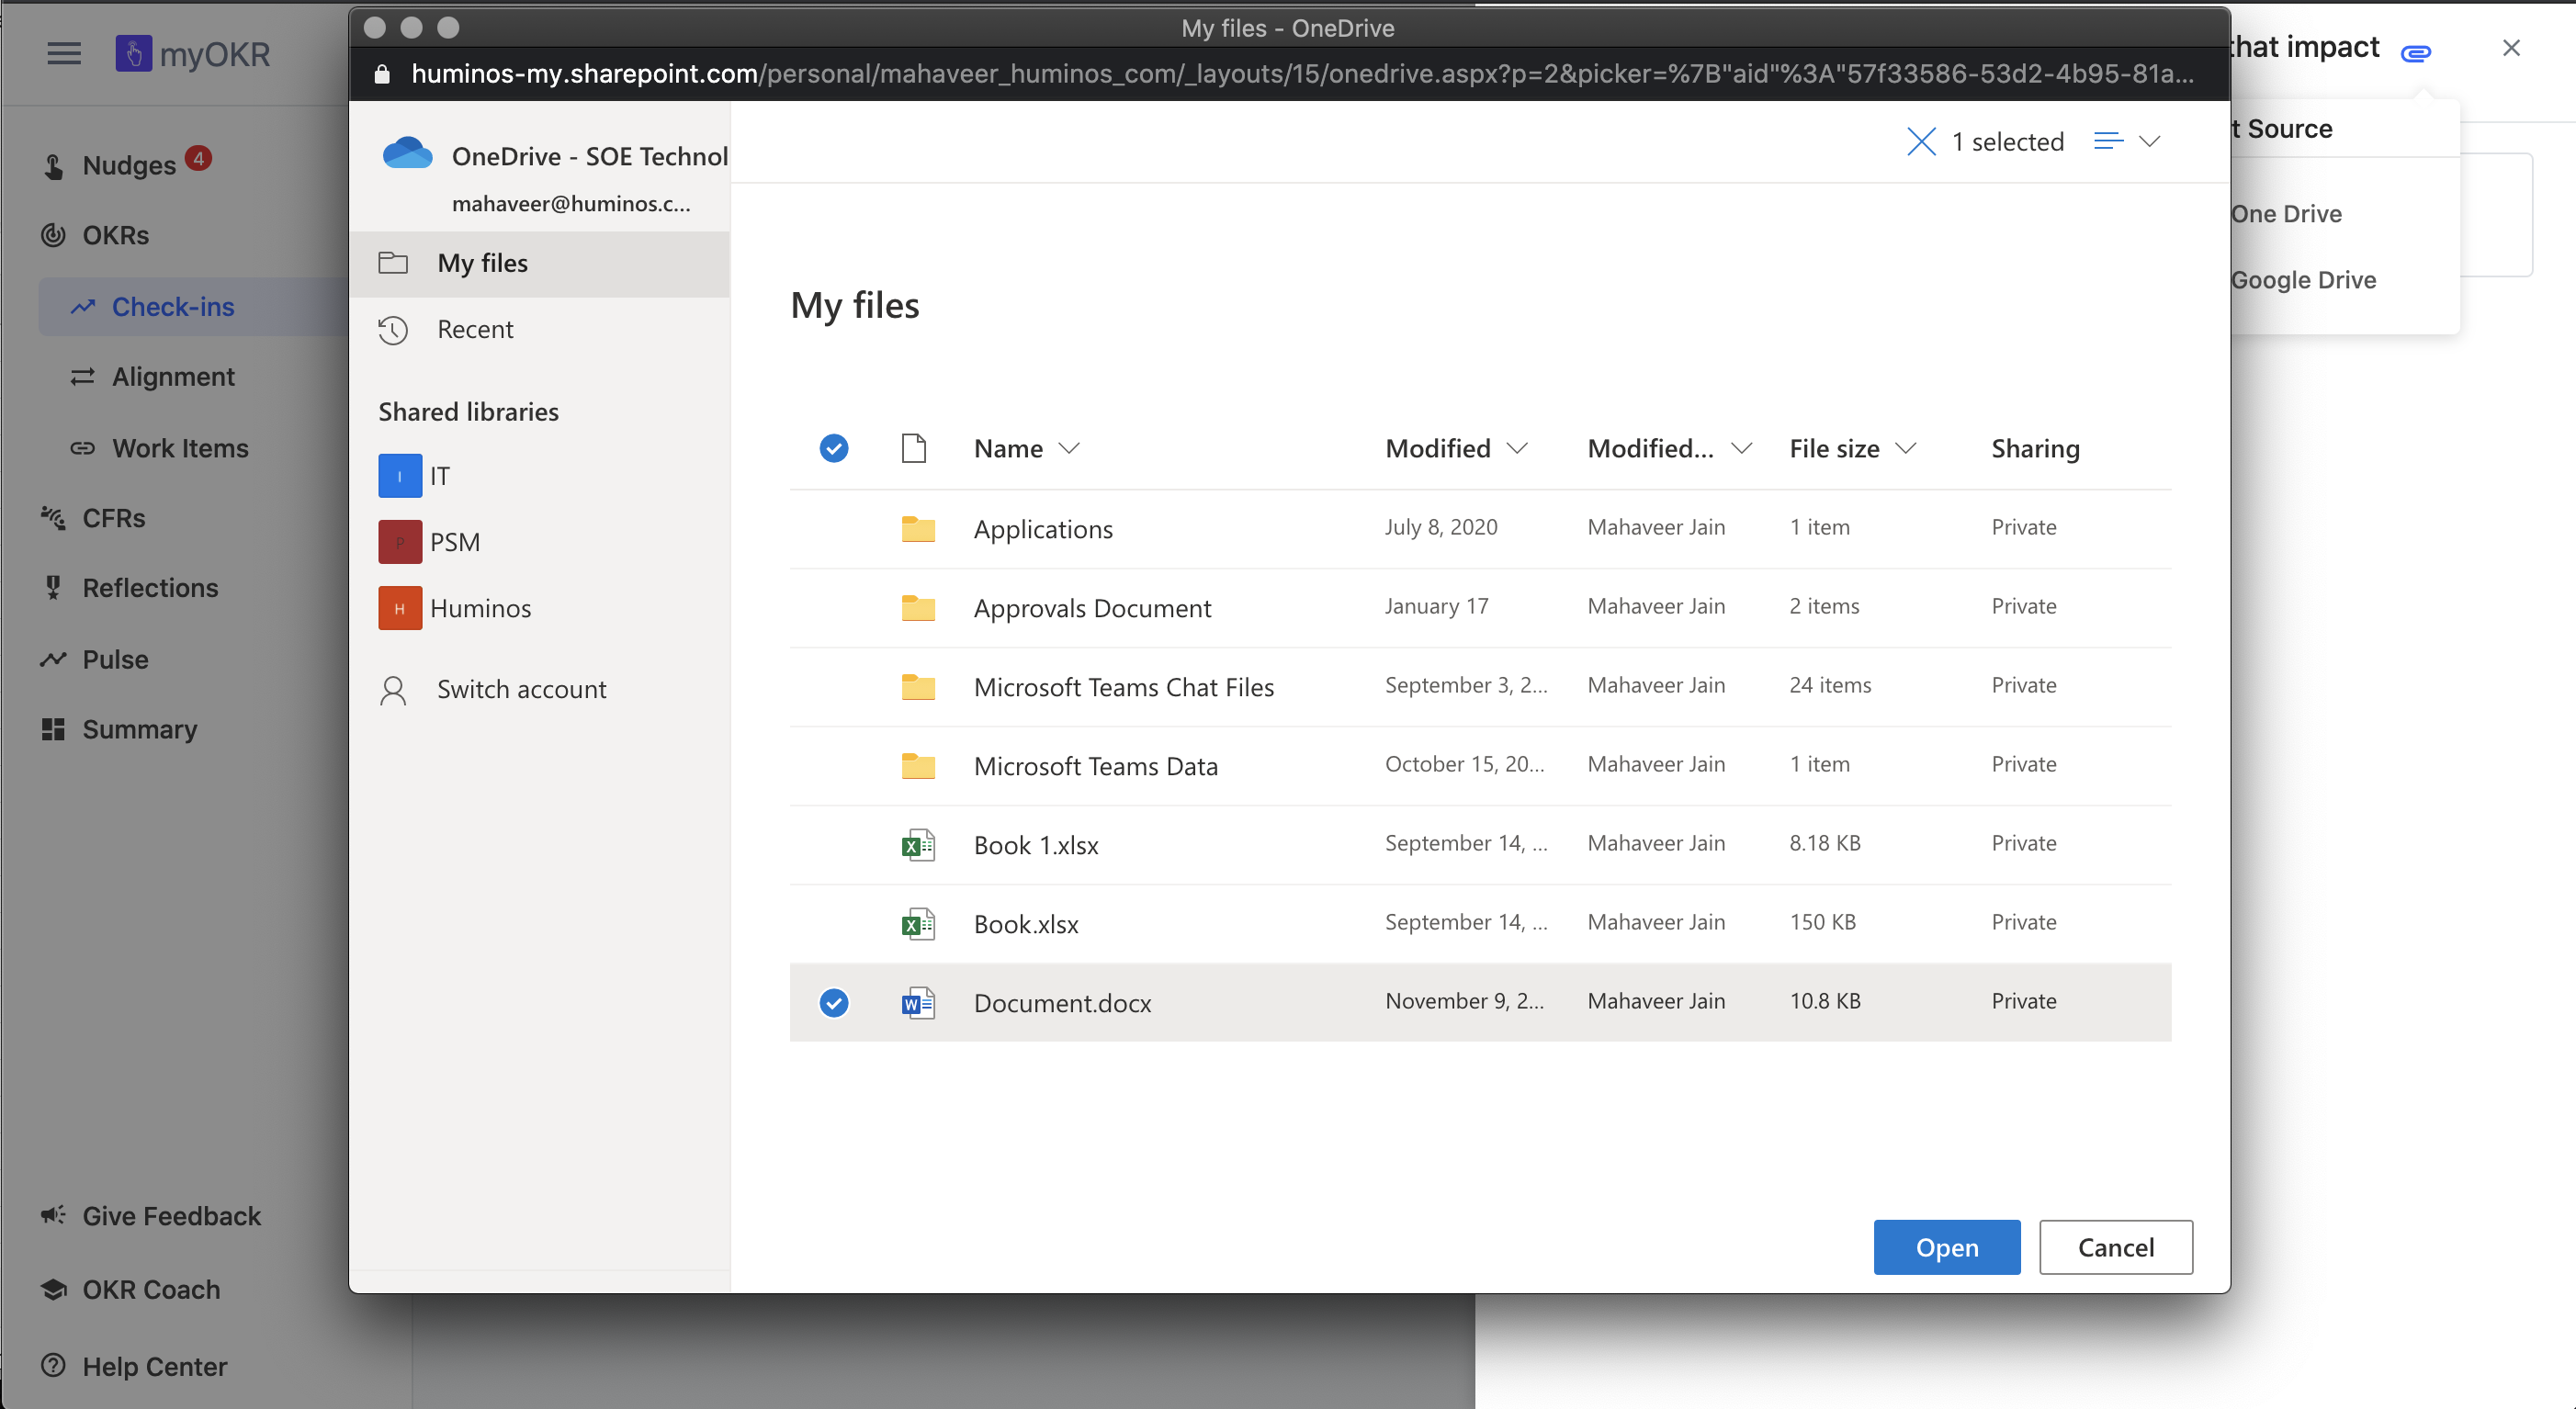
Task: Click the Recent clock icon
Action: click(x=393, y=330)
